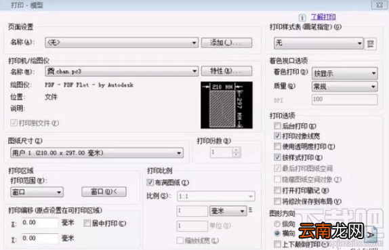Open the 了解打印 link
389x250 pixels.
click(323, 17)
